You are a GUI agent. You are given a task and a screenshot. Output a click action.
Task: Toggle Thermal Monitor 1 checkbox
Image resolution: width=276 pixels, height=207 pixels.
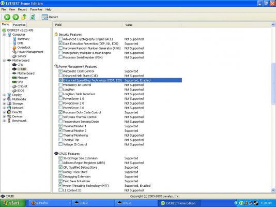[x=60, y=126]
